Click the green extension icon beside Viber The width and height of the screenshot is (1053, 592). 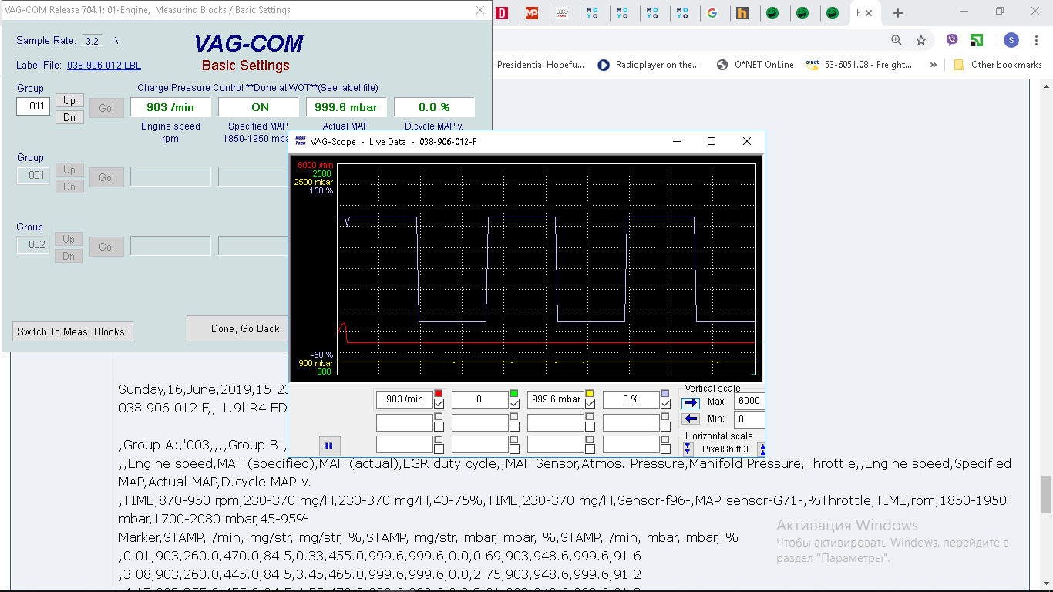(977, 40)
